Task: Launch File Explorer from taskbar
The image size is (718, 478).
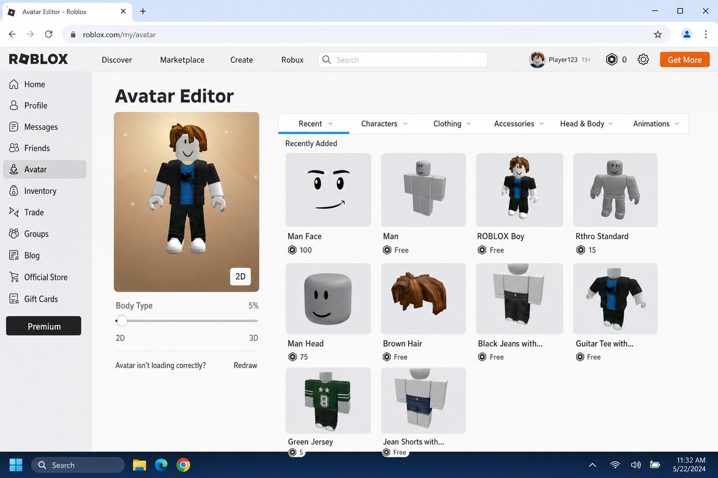Action: [139, 465]
